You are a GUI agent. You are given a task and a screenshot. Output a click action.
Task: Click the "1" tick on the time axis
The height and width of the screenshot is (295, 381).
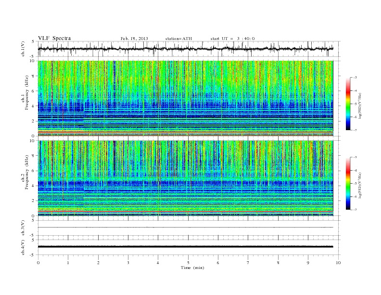click(x=68, y=263)
